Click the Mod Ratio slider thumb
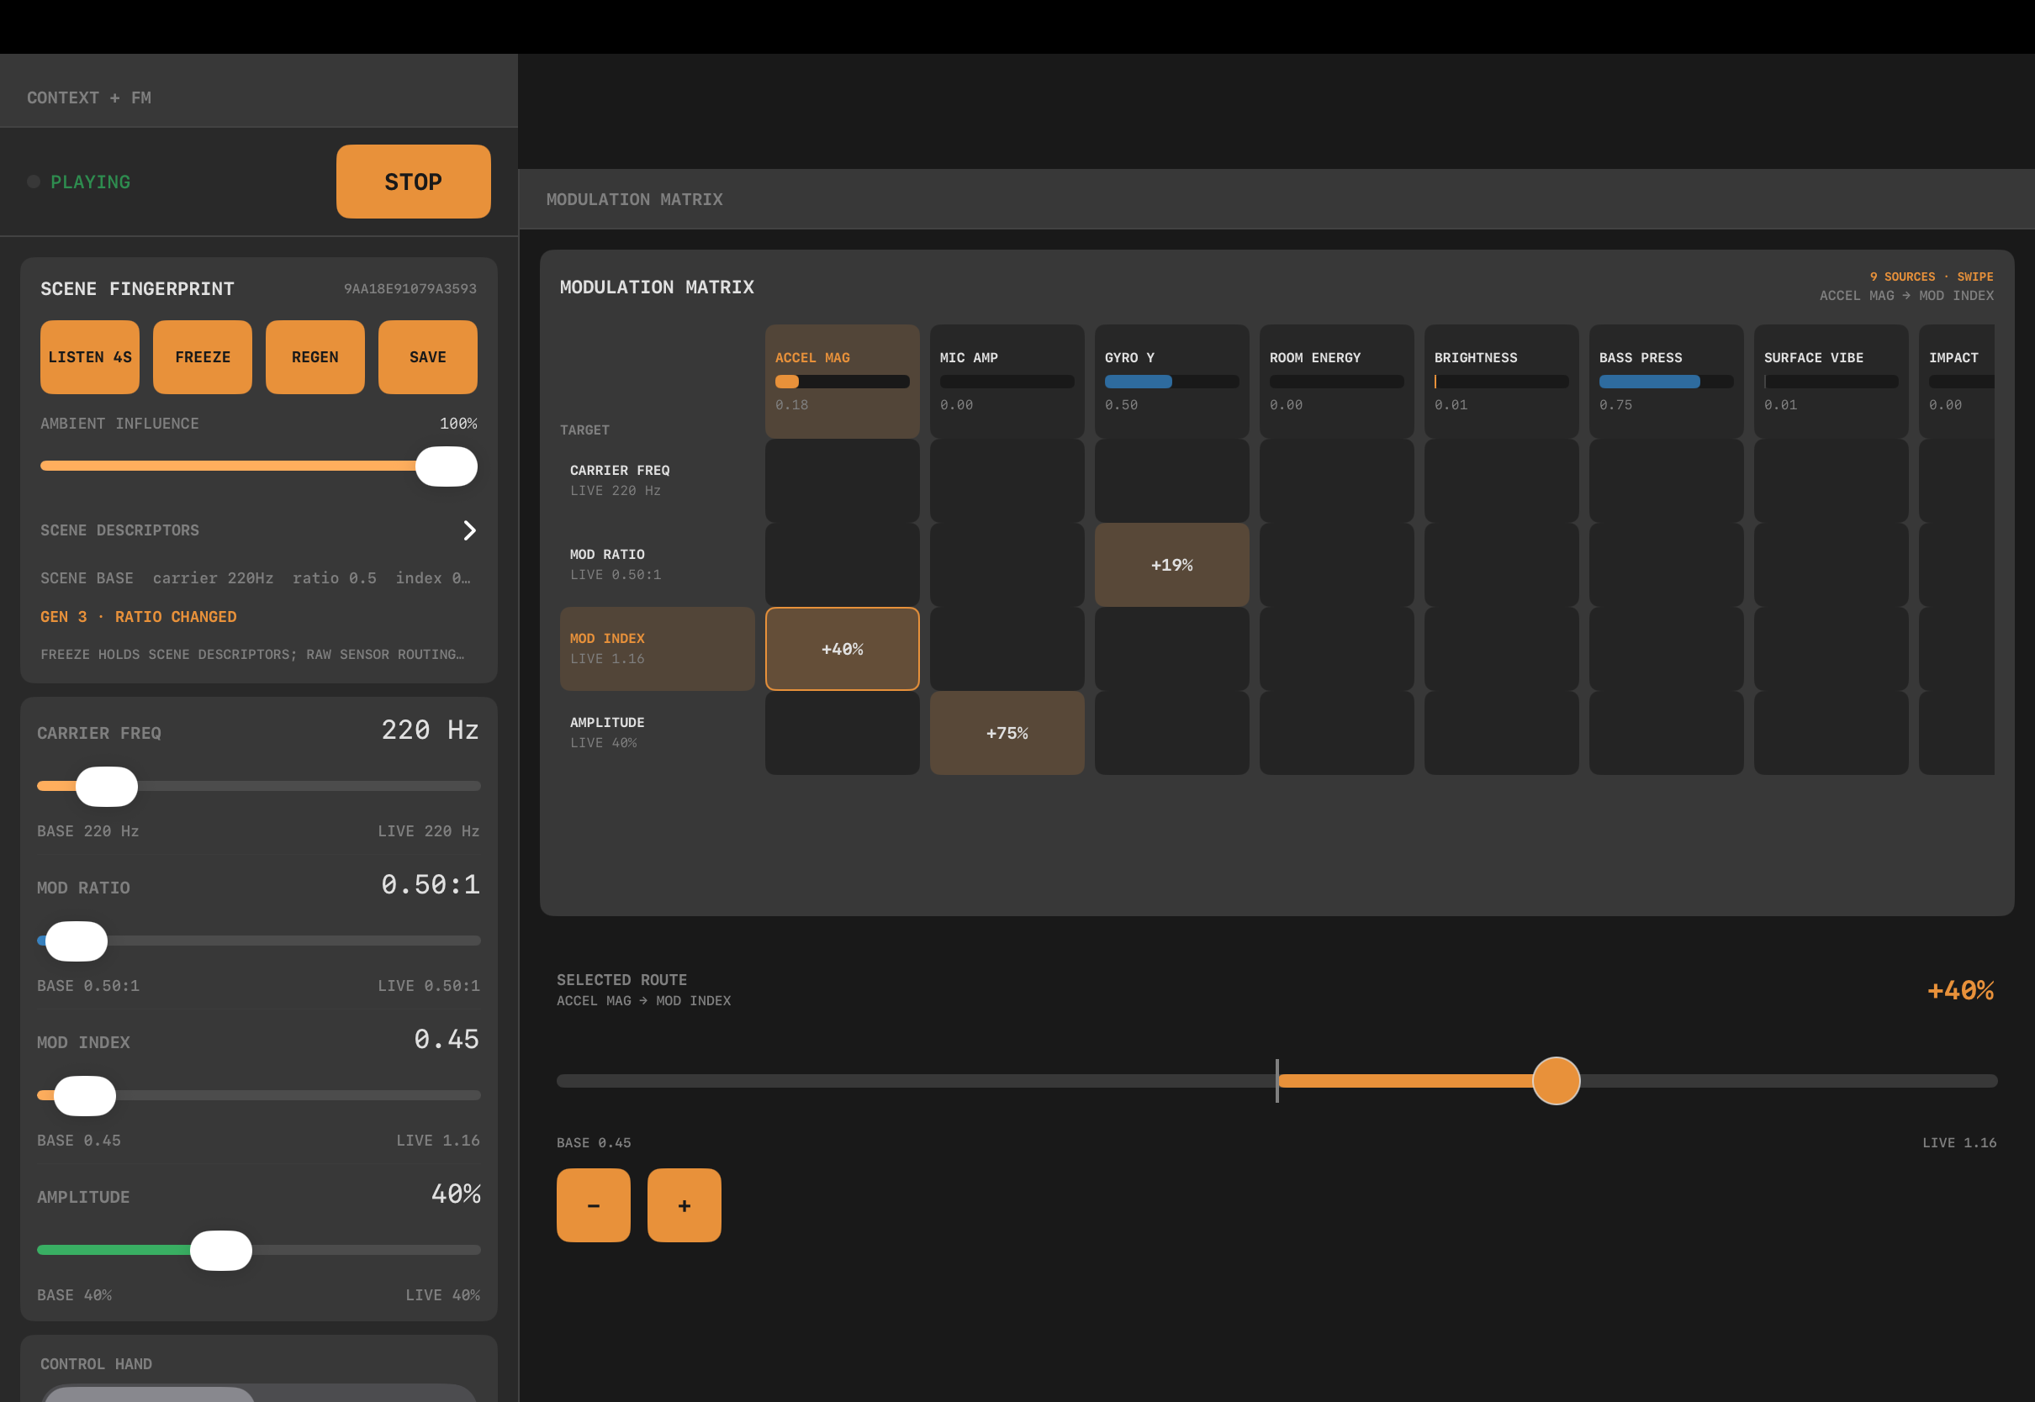 tap(77, 941)
